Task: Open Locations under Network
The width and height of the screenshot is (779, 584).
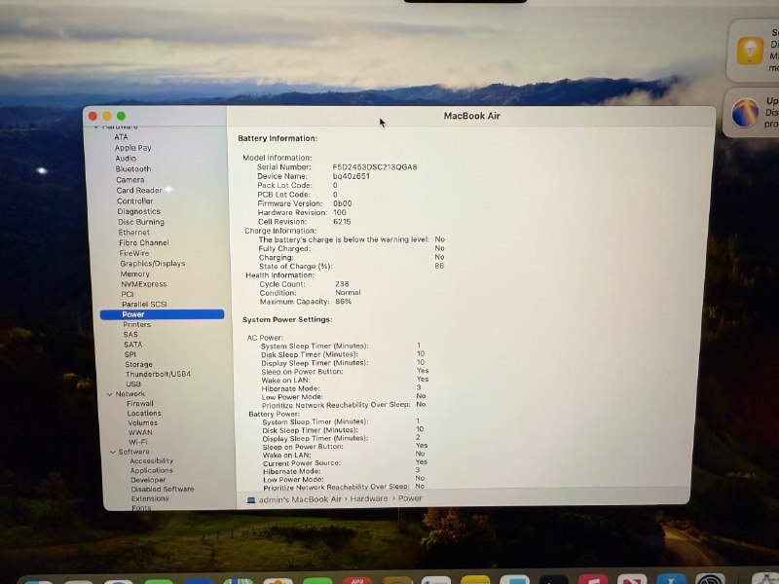Action: [144, 413]
